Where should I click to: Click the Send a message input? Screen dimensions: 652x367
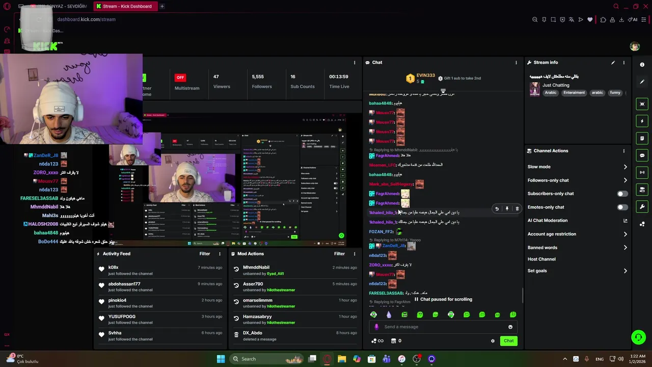click(x=443, y=327)
